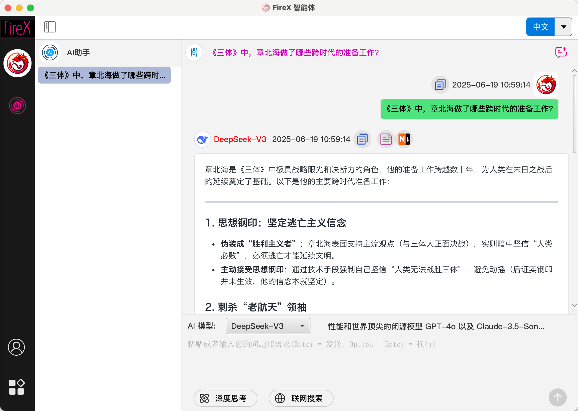Click the pink chat title text

295,53
